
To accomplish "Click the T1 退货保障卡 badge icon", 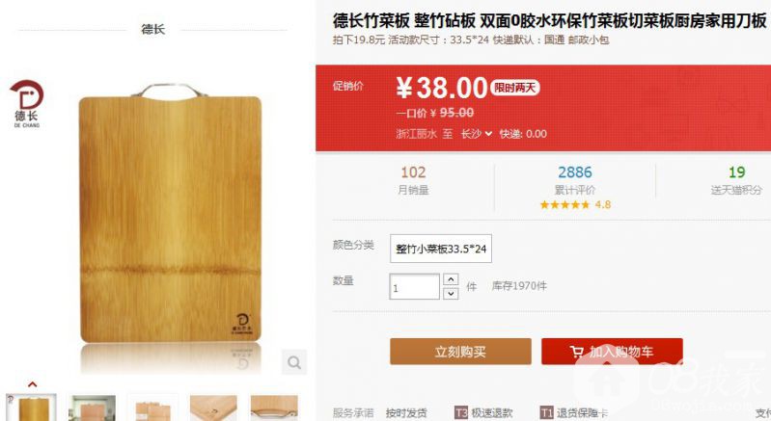I will pos(547,412).
